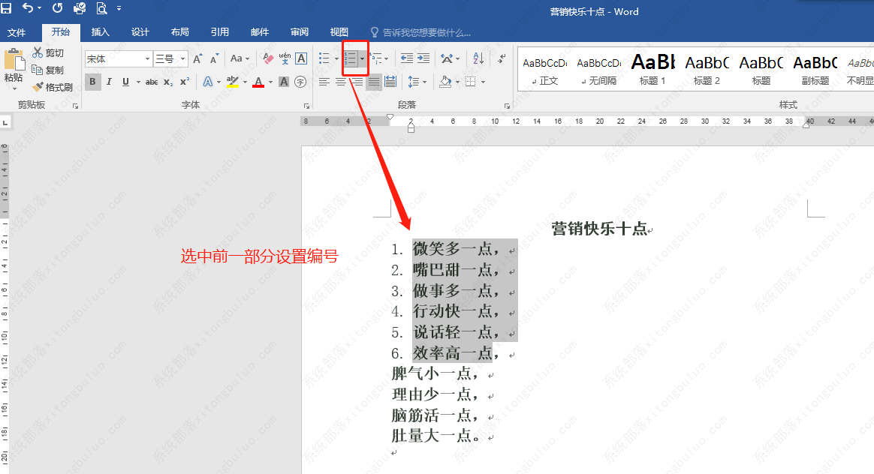This screenshot has height=474, width=874.
Task: Open the font name dropdown showing 宋体
Action: pyautogui.click(x=148, y=58)
